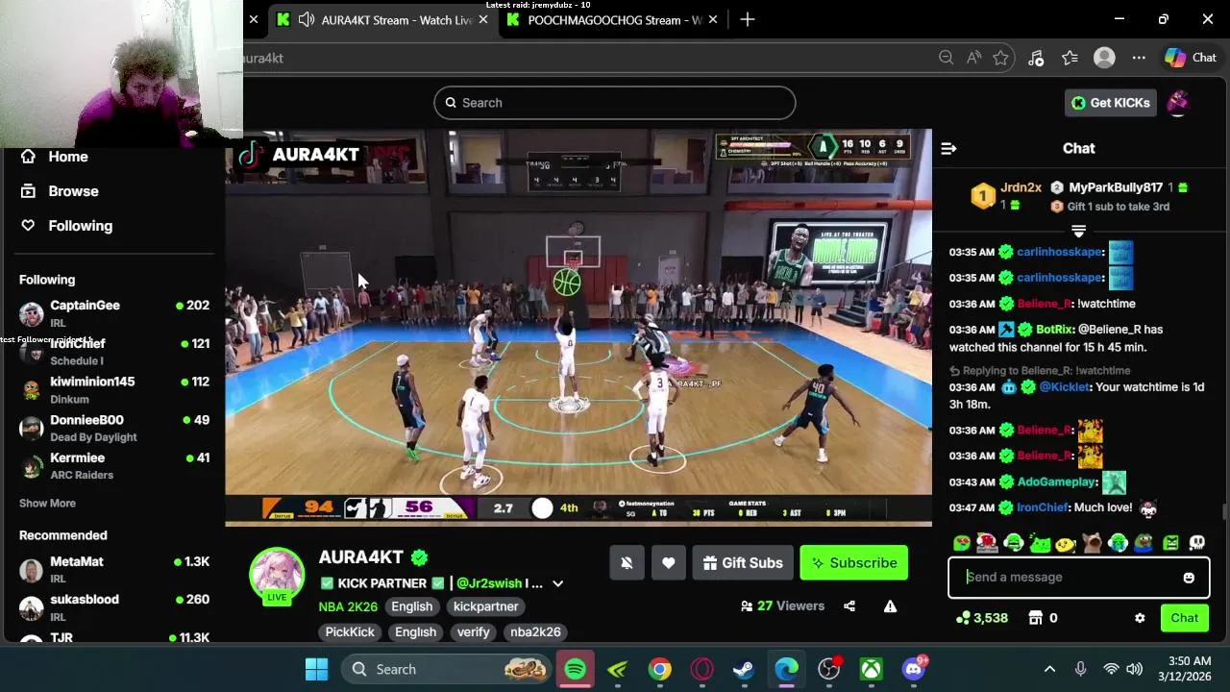Insert the angry green square emote
The image size is (1230, 692).
click(x=1170, y=543)
